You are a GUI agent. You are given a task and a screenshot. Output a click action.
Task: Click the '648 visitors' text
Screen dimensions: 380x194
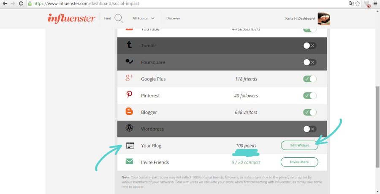(x=246, y=112)
